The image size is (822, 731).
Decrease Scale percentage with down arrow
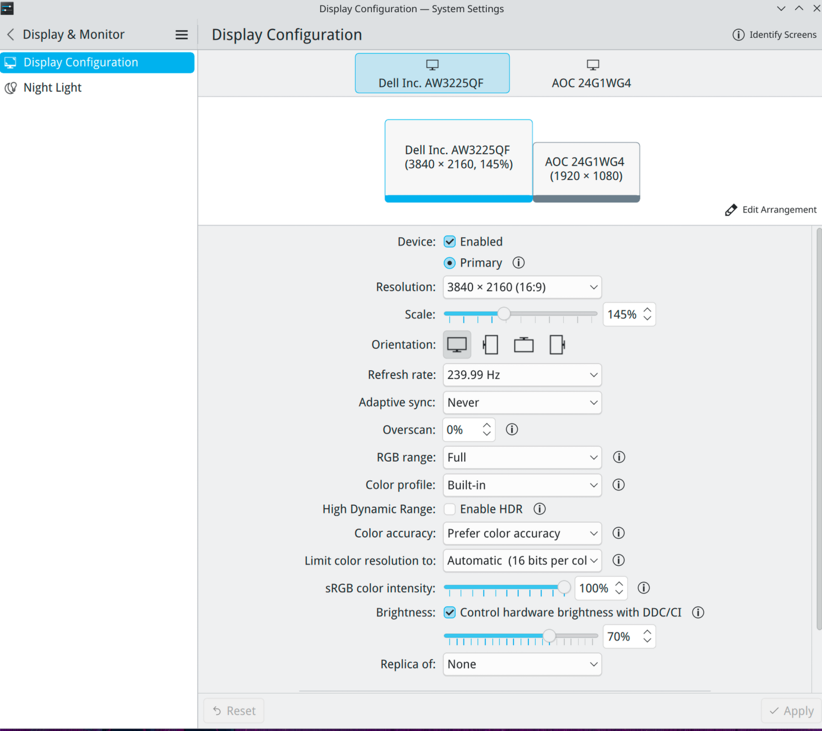(x=647, y=319)
